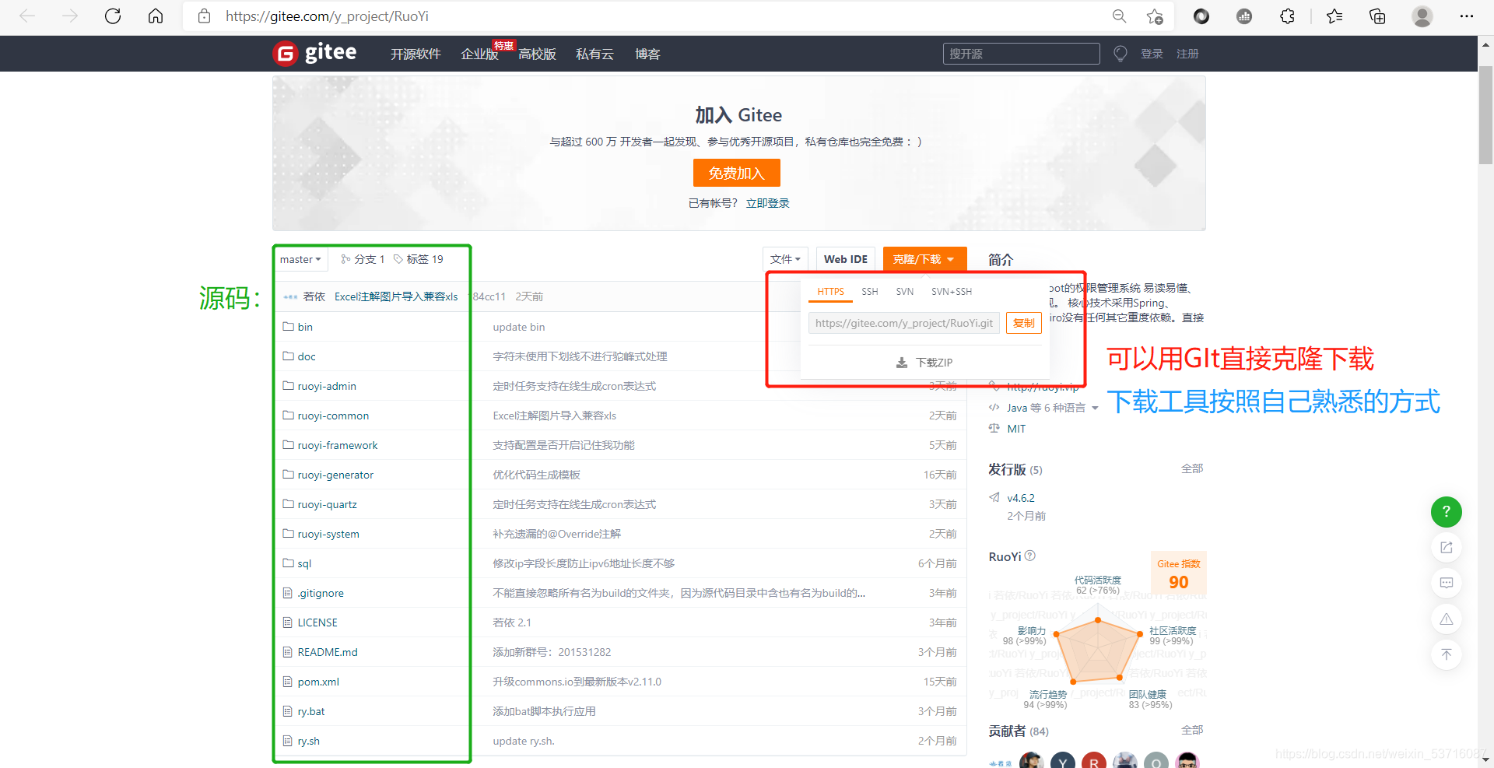Open the bin folder
Viewport: 1494px width, 768px height.
pos(305,327)
